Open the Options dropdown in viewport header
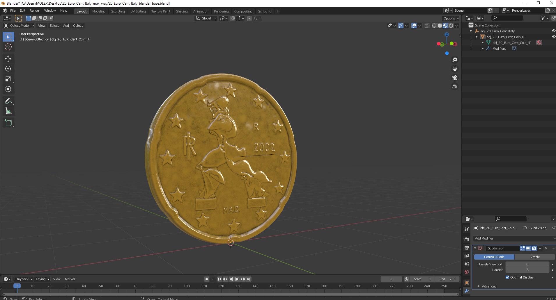 point(451,18)
